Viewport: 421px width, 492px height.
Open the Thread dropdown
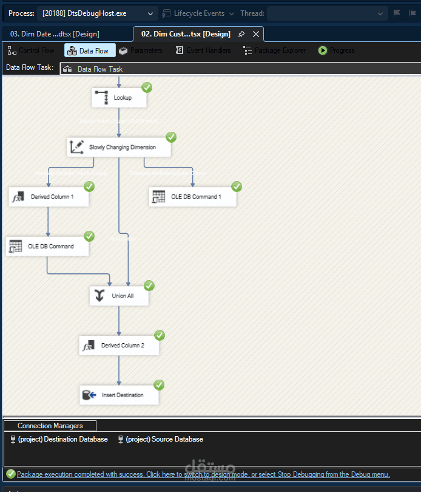coord(327,13)
